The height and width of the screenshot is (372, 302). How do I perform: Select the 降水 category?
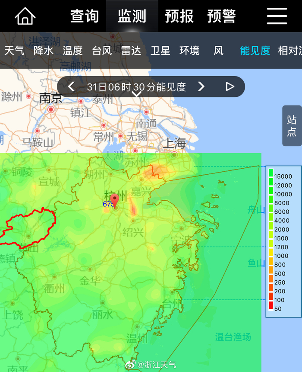pos(43,51)
